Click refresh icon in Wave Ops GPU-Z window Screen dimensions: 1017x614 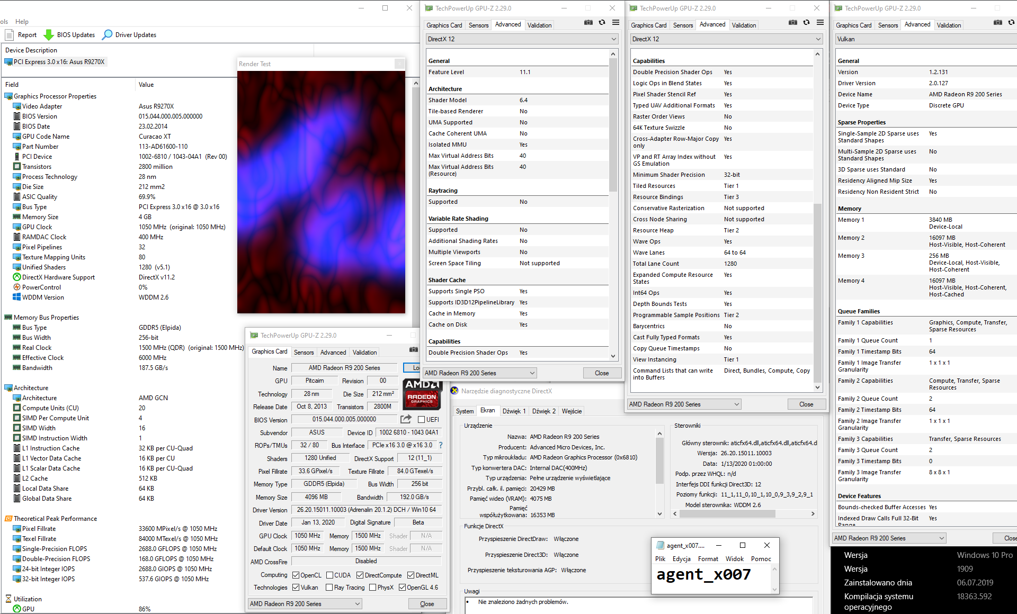806,23
